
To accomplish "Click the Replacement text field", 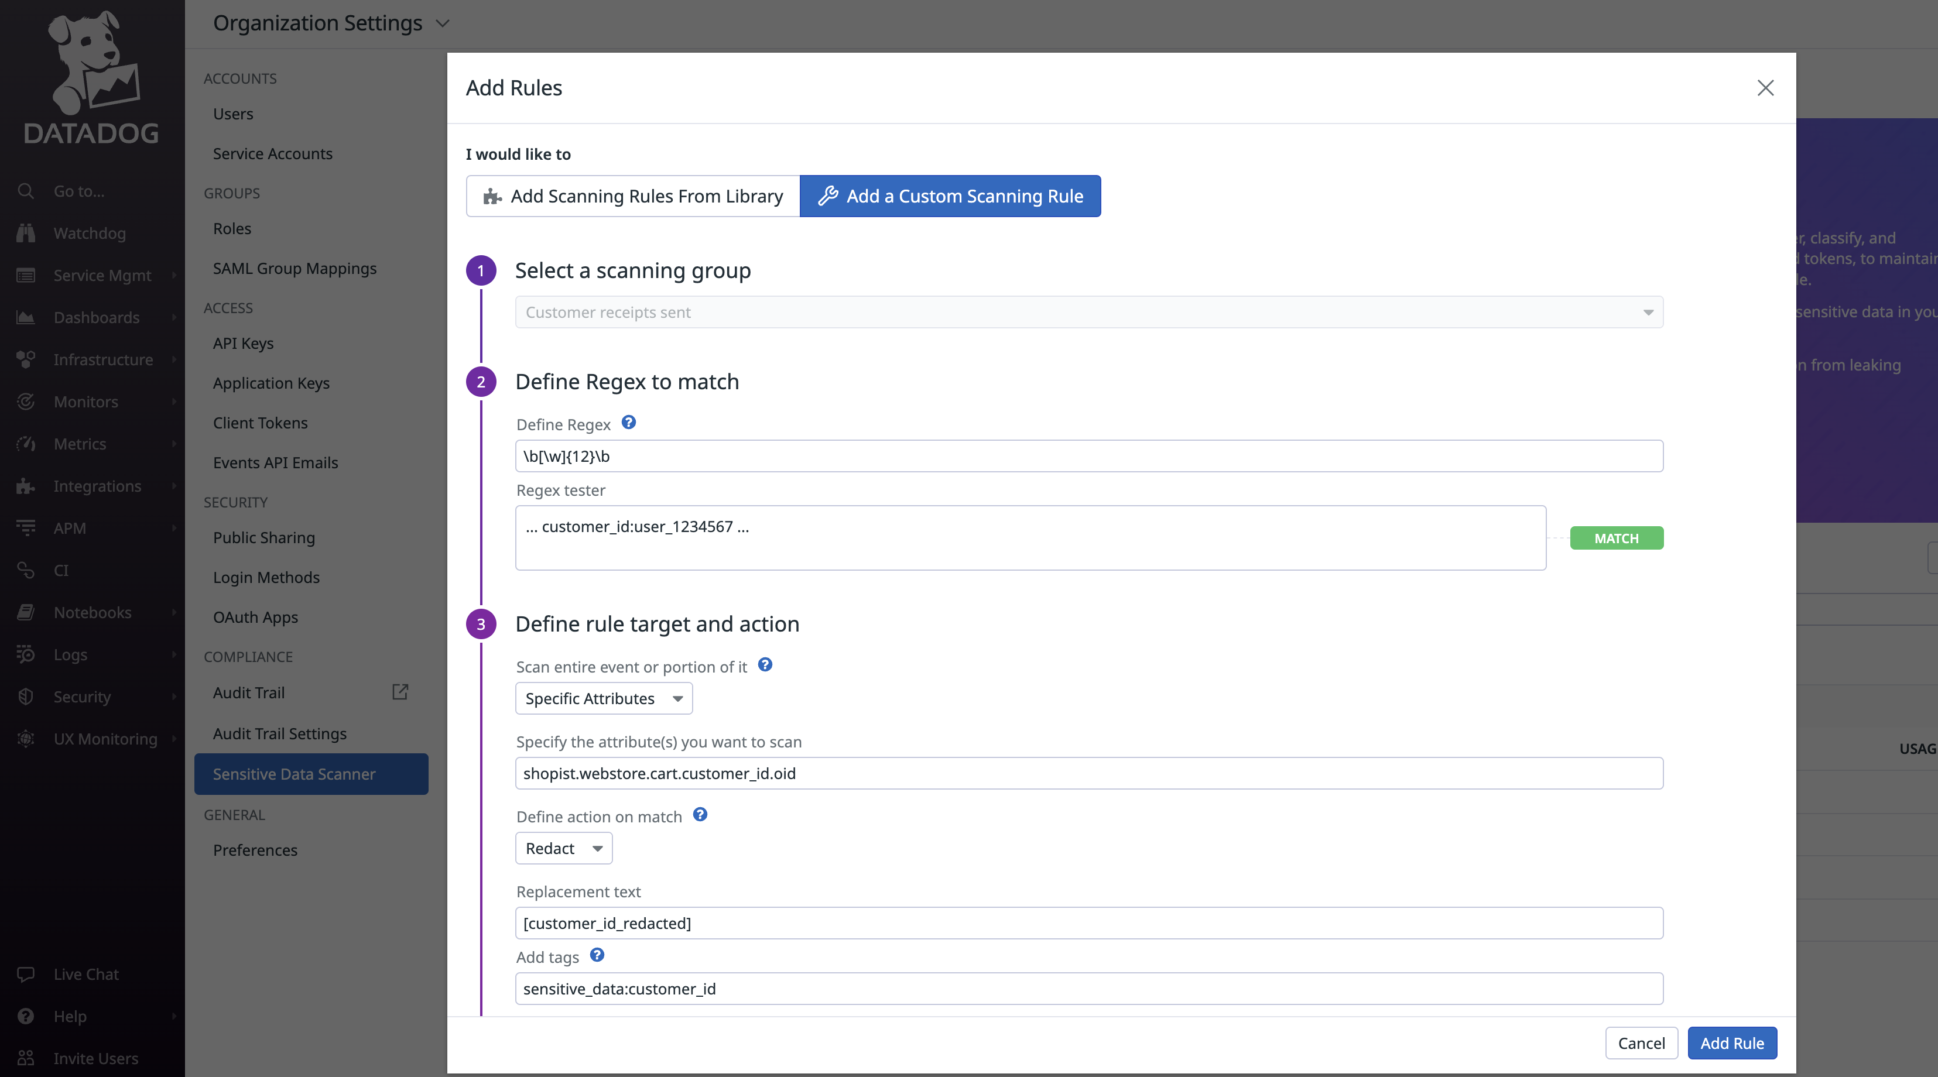I will (1088, 923).
